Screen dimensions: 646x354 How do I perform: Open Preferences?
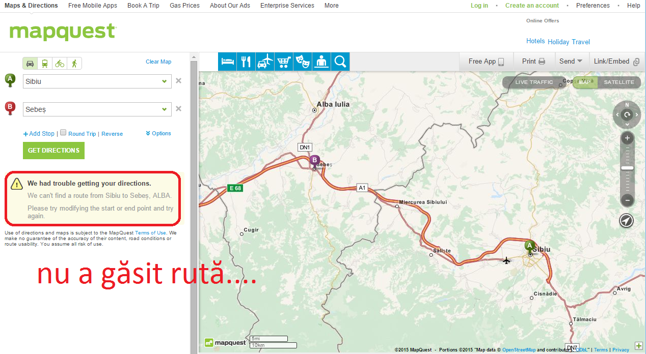(x=593, y=6)
